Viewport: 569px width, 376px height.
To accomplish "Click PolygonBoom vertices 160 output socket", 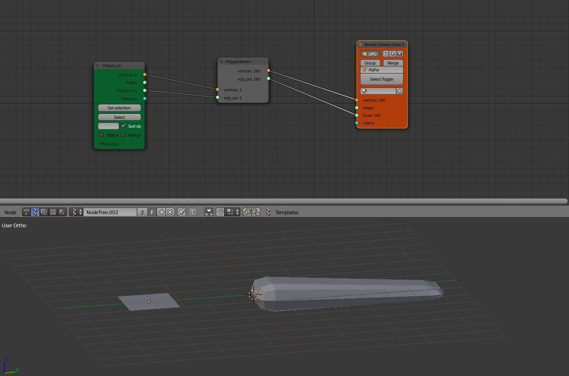I will point(268,71).
